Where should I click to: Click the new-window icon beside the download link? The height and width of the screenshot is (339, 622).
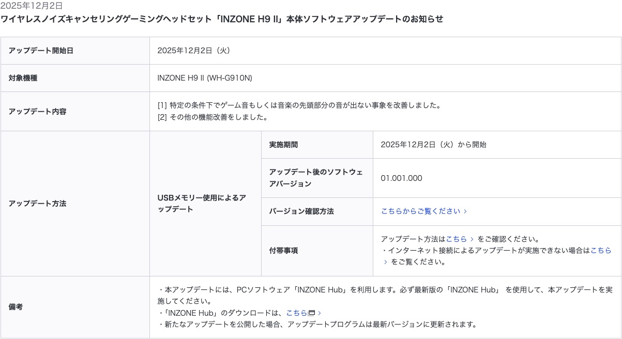(x=311, y=313)
